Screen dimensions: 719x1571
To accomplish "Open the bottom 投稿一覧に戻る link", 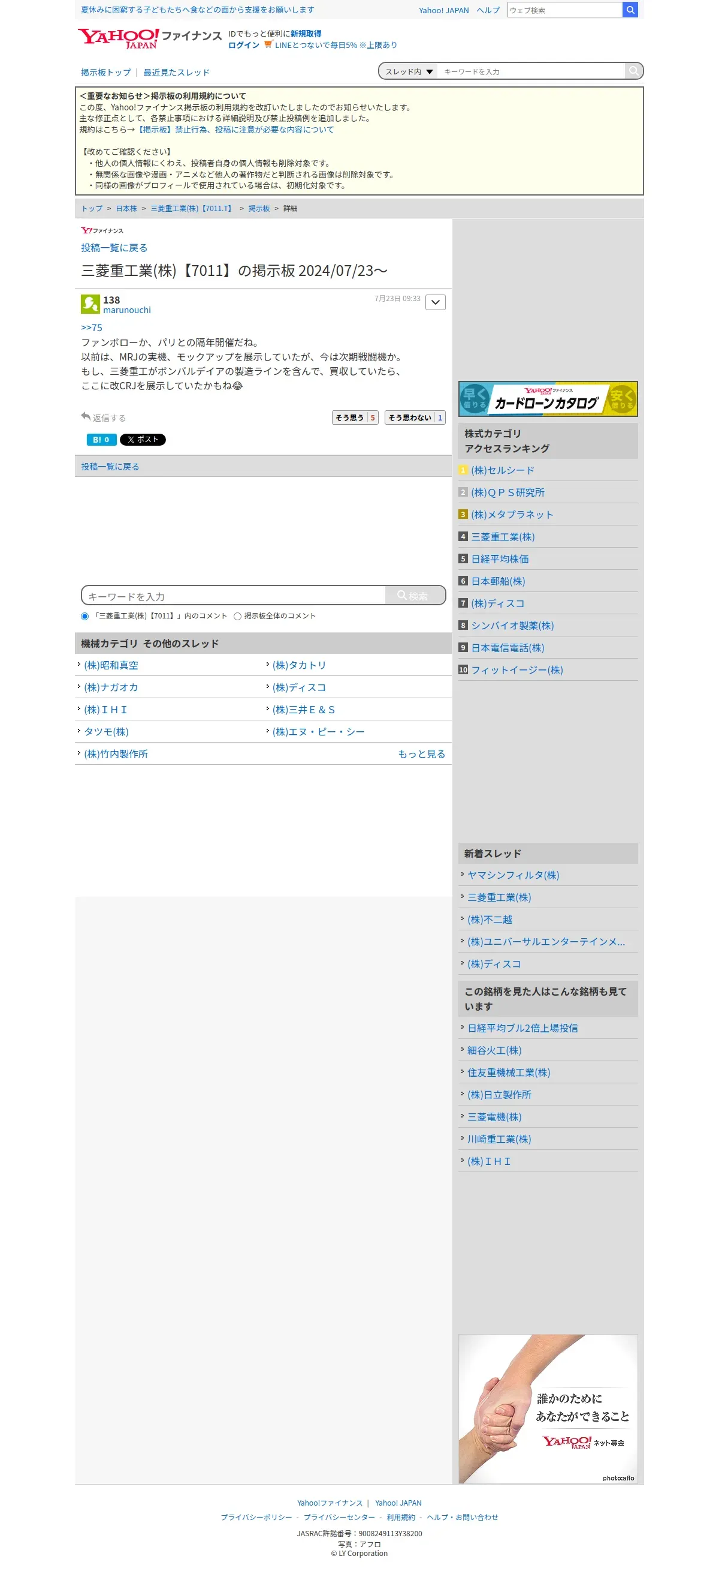I will click(110, 467).
